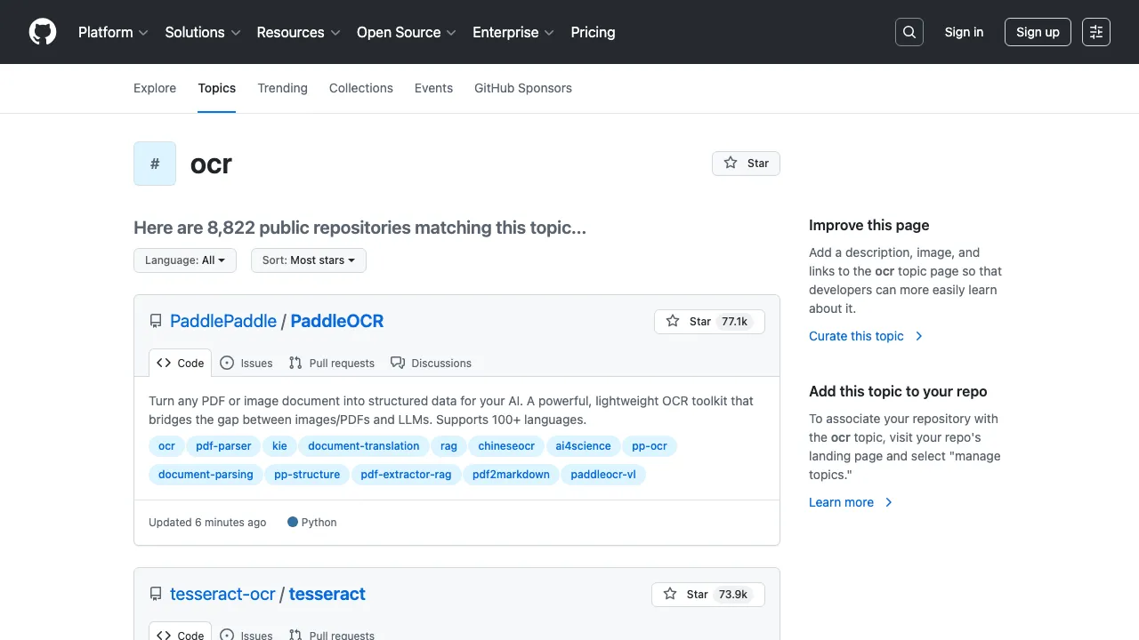Select the pdf2markdown topic tag
1139x640 pixels.
[511, 475]
